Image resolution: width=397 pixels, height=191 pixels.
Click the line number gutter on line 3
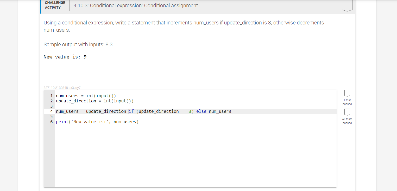(51, 106)
